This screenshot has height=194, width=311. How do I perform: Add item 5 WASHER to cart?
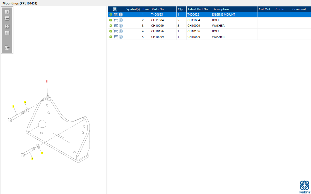click(x=116, y=37)
